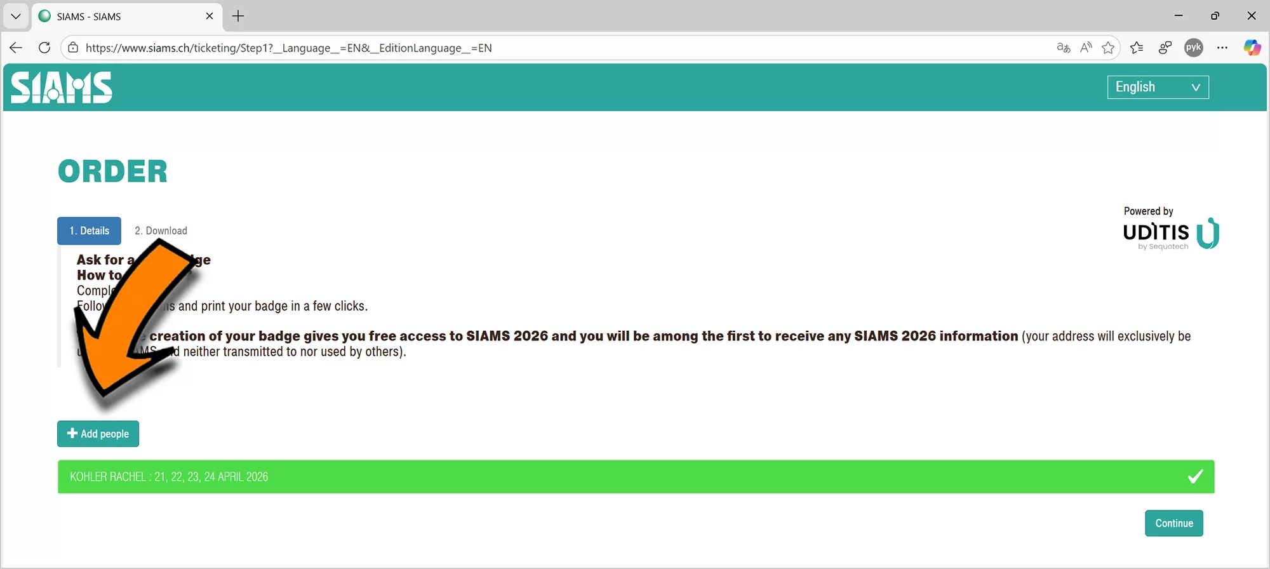Open the translate page icon

(x=1063, y=48)
